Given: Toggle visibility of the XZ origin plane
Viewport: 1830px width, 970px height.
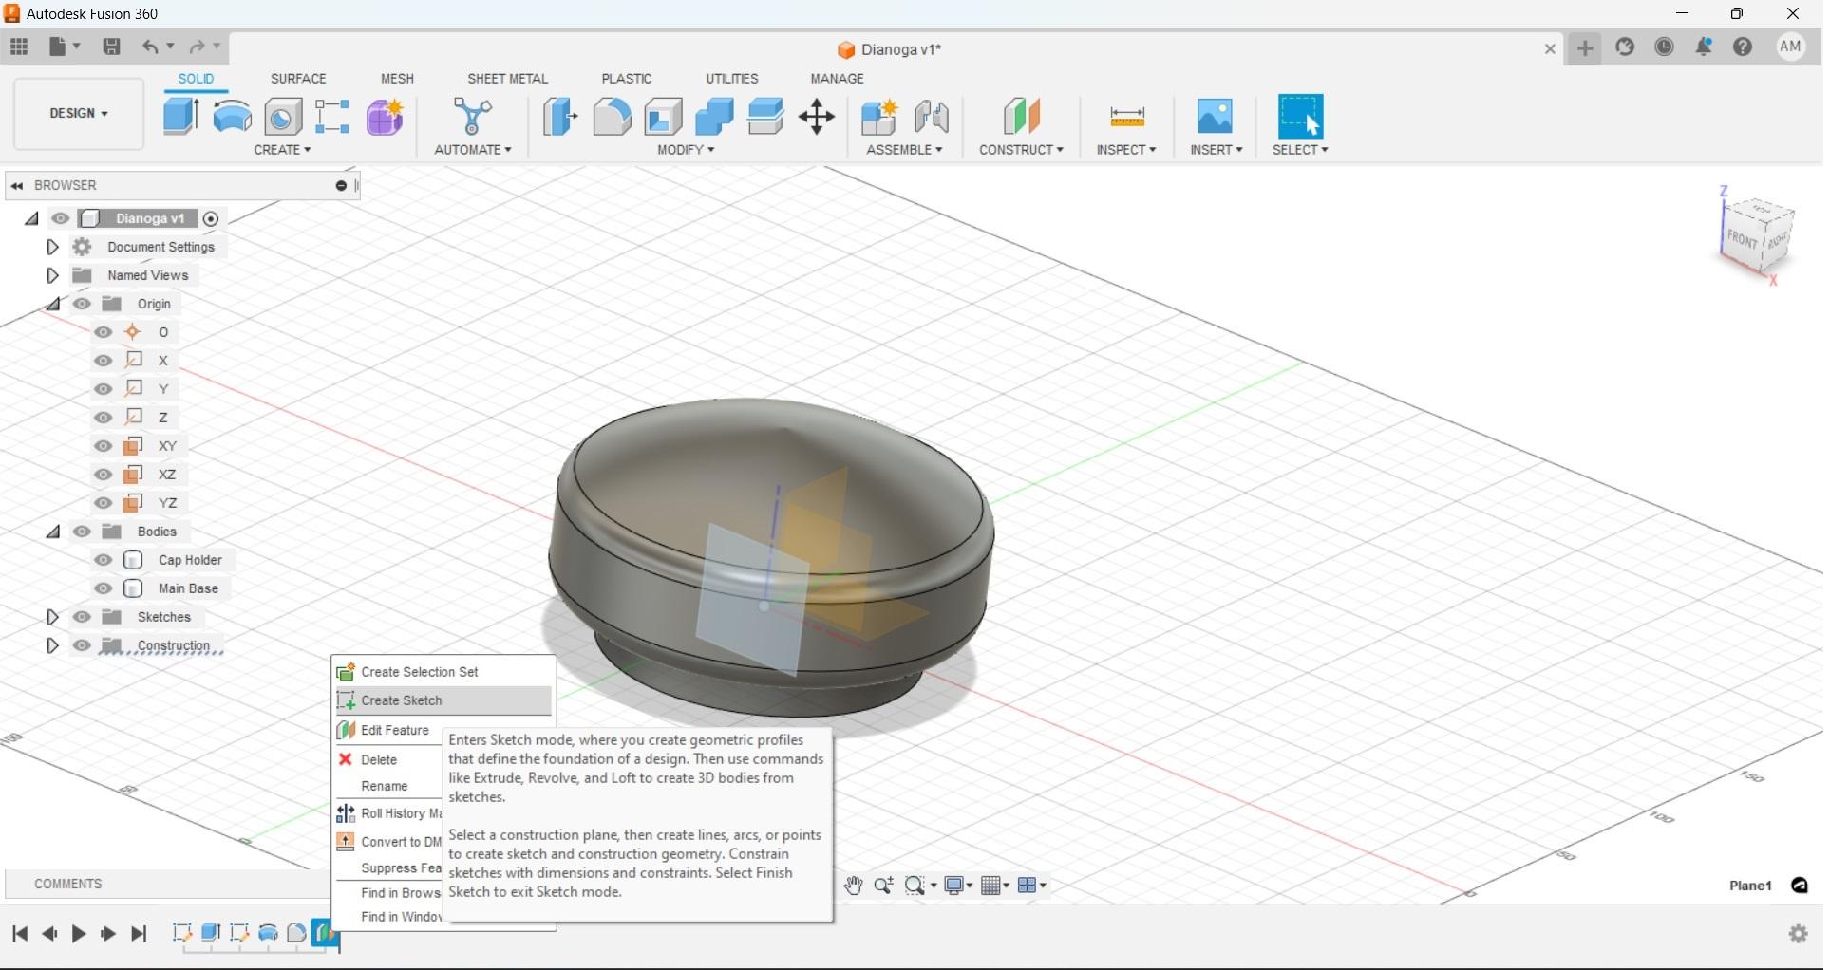Looking at the screenshot, I should [x=104, y=475].
